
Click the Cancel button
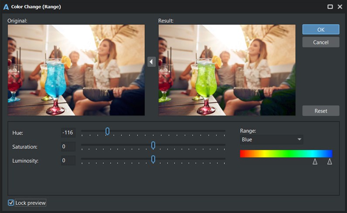[321, 42]
